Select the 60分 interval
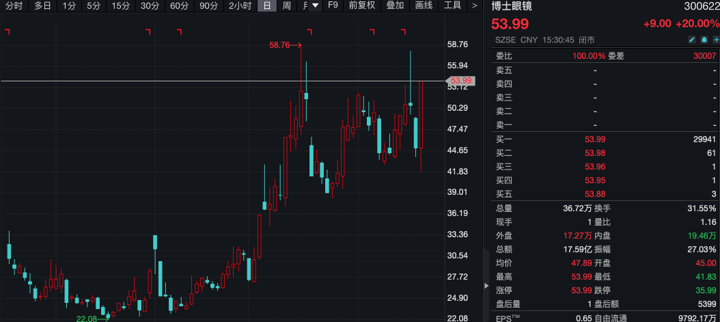Screen dimensions: 720x322 pyautogui.click(x=179, y=6)
